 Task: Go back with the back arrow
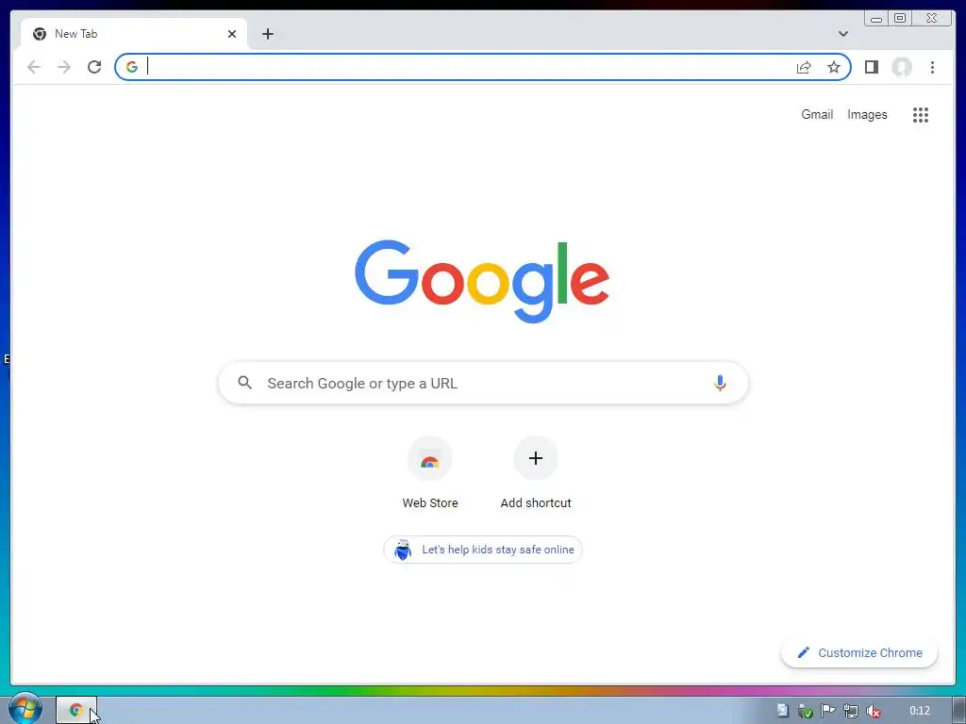34,67
